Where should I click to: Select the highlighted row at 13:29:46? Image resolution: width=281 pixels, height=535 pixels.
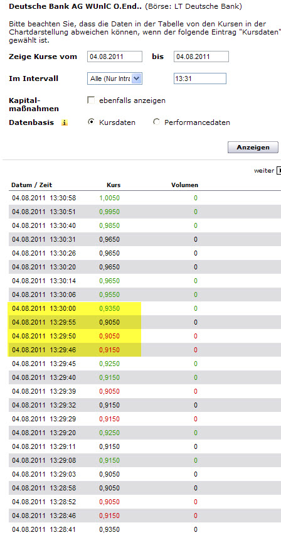pos(145,350)
